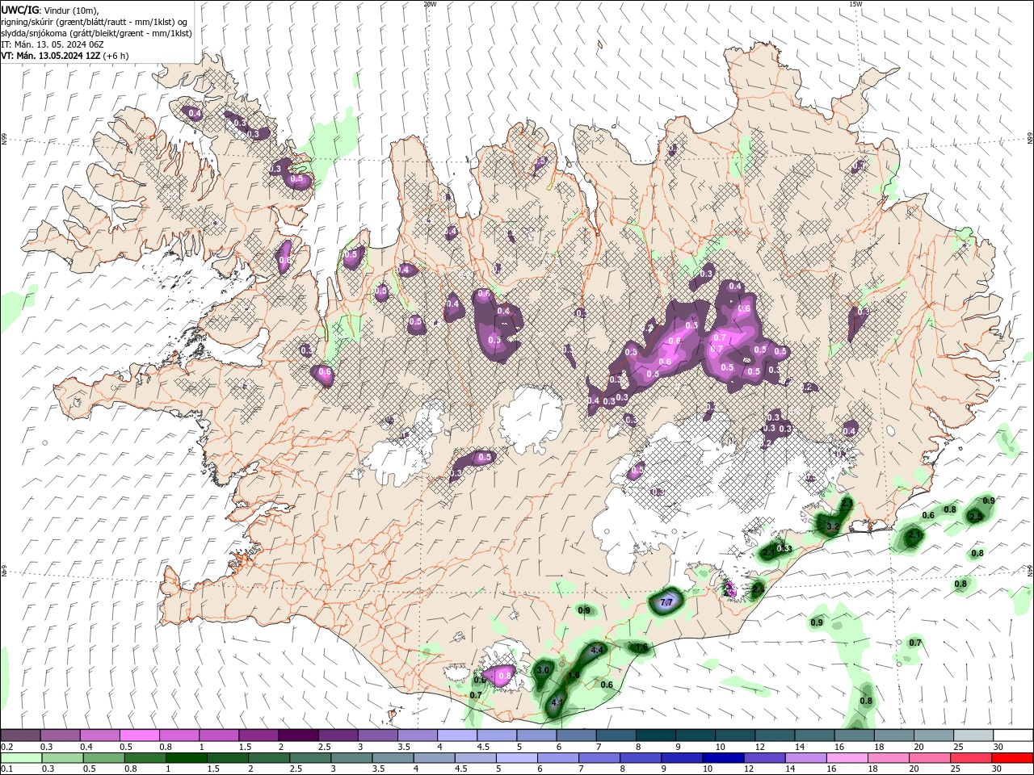Image resolution: width=1034 pixels, height=775 pixels.
Task: Click the 'VT: Mán. 13.05.2024 12Z (+6 h)' line
Action: [x=65, y=57]
